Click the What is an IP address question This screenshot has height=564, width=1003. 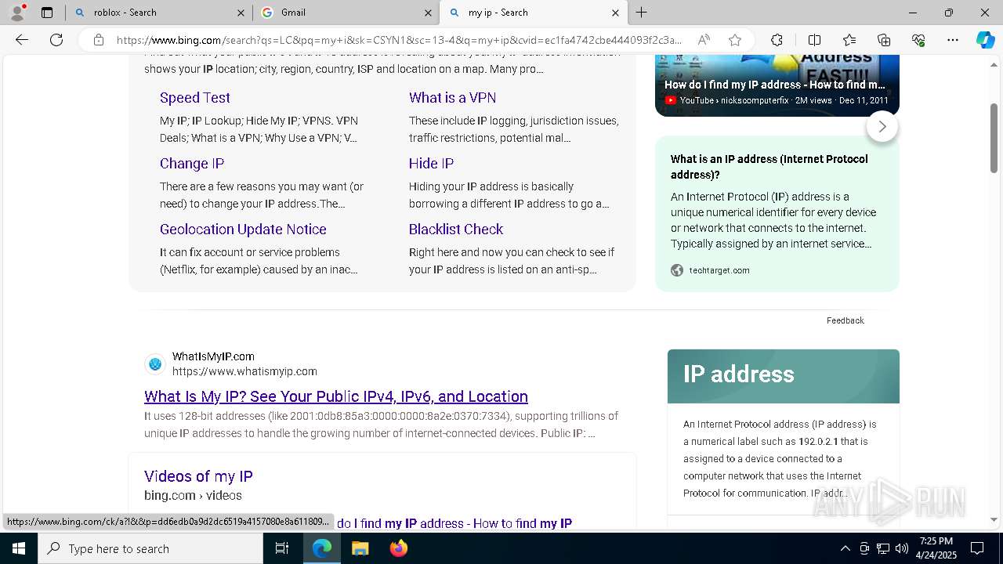(769, 167)
